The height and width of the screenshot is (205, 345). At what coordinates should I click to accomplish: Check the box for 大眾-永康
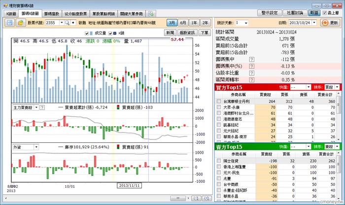coord(219,107)
